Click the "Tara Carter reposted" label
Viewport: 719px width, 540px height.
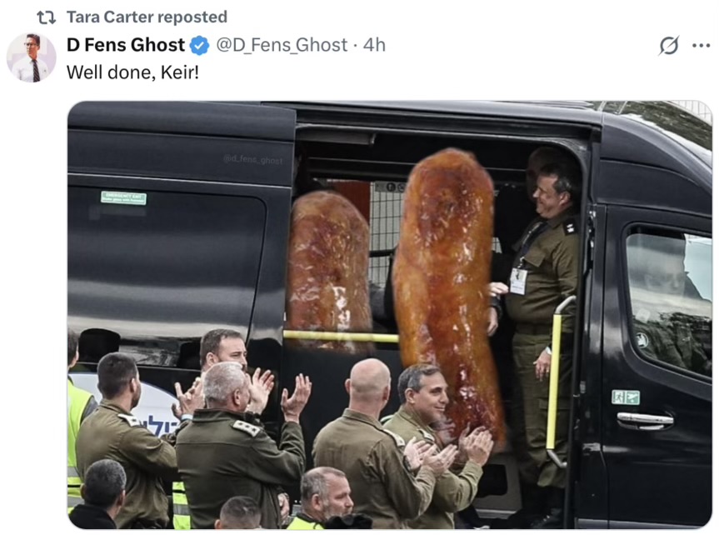pos(147,17)
